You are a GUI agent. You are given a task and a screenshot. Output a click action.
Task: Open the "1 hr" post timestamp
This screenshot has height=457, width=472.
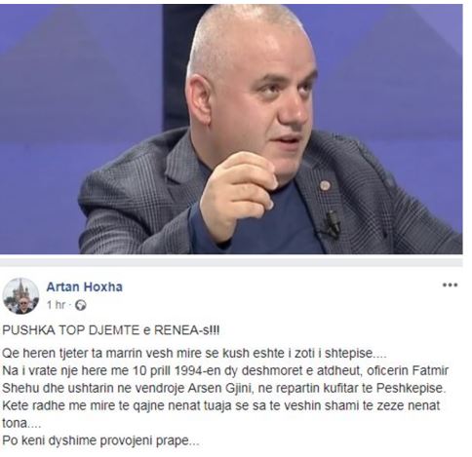coord(56,305)
